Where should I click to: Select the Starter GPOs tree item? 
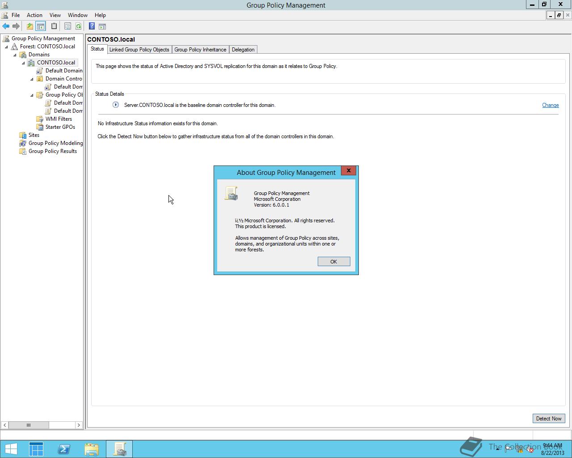(x=60, y=127)
